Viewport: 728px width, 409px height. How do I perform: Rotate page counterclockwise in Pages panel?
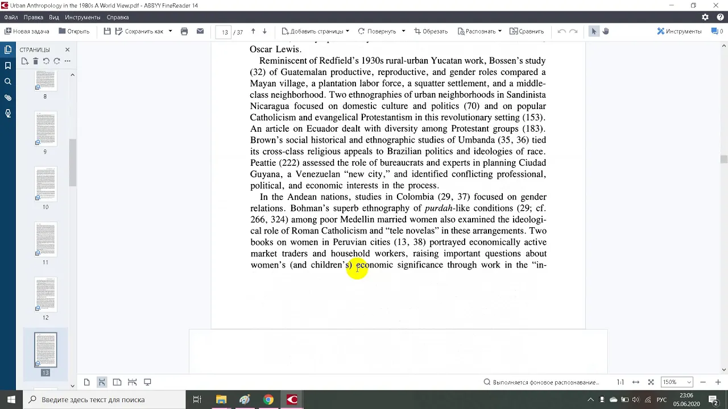click(x=46, y=61)
